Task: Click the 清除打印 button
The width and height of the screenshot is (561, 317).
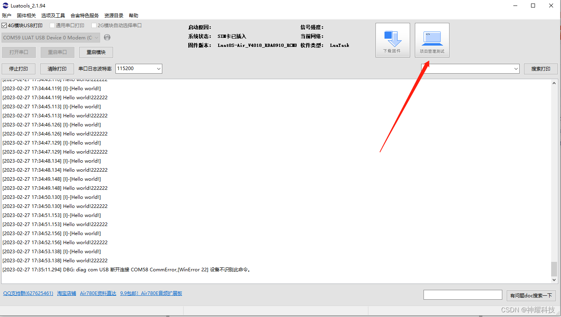Action: [x=57, y=69]
